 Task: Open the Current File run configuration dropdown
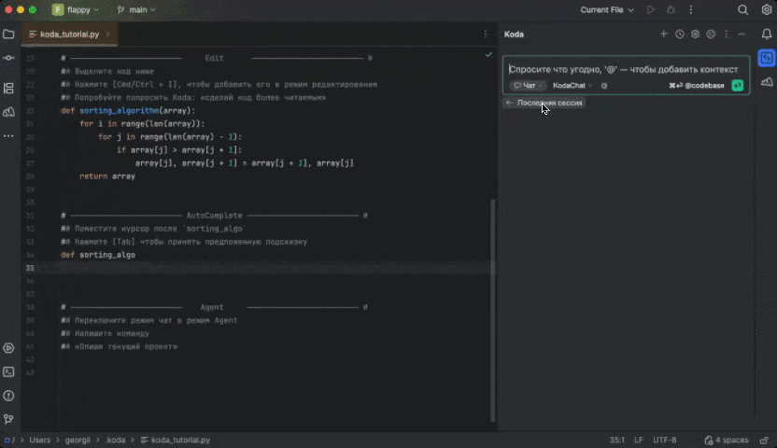[606, 10]
